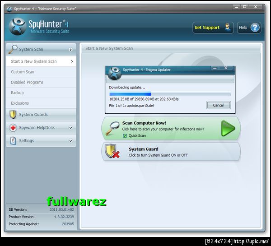Click the download speed status text
This screenshot has height=246, width=271.
pyautogui.click(x=144, y=99)
